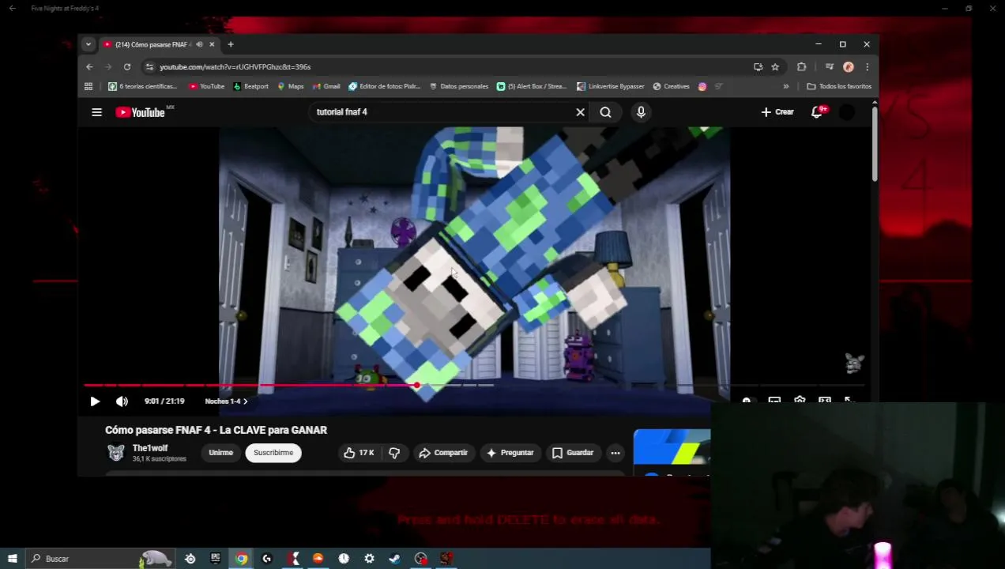
Task: Open the Todos los favoritos folder
Action: coord(839,86)
